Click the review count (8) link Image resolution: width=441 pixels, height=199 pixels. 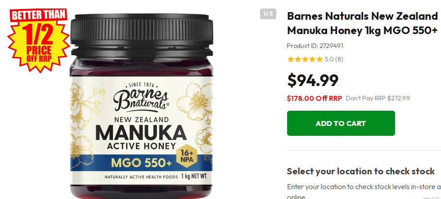[339, 59]
